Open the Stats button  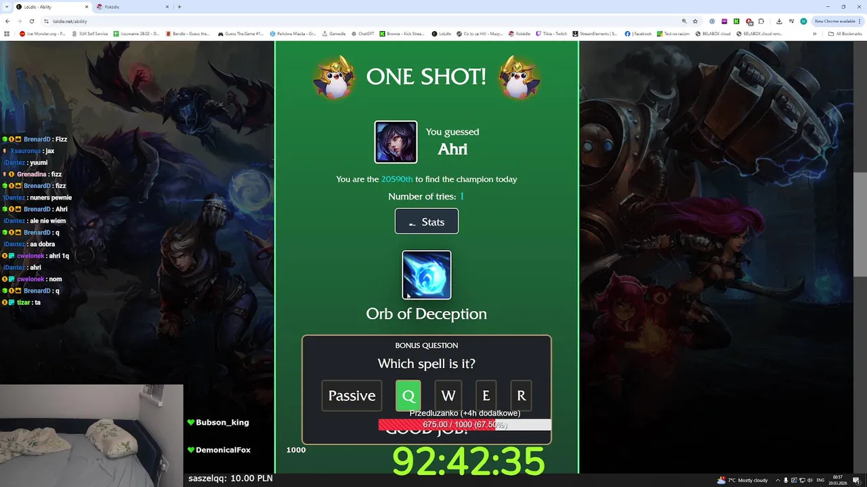[x=426, y=221]
